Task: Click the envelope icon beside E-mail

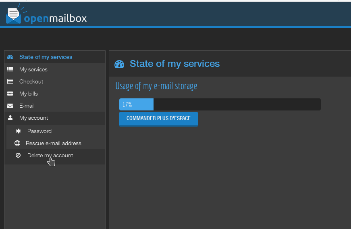Action: [10, 106]
